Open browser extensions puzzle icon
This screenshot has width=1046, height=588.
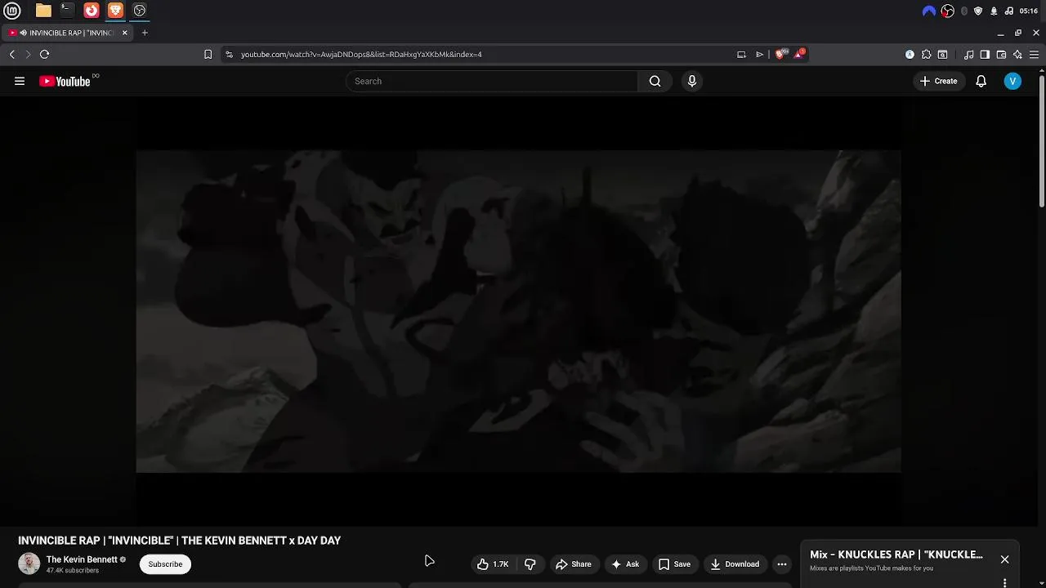click(x=926, y=54)
